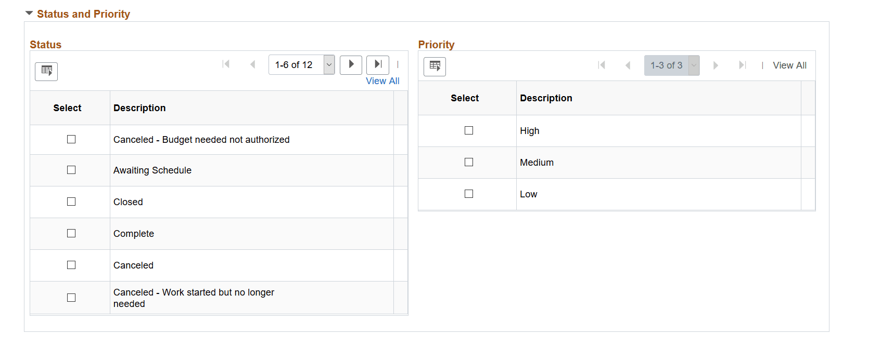Viewport: 894px width, 348px height.
Task: Select the Medium priority checkbox
Action: (469, 162)
